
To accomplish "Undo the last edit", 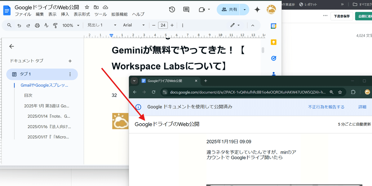I will point(19,25).
